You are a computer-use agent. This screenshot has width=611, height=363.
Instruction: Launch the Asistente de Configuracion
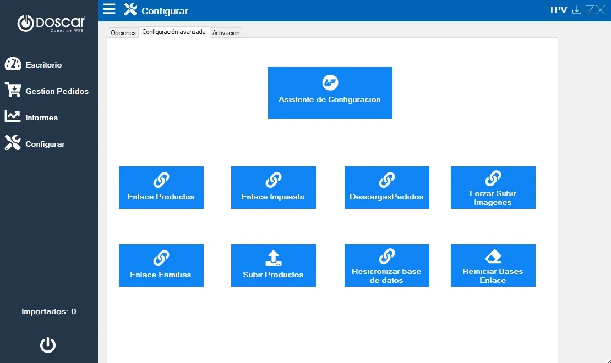(x=330, y=93)
